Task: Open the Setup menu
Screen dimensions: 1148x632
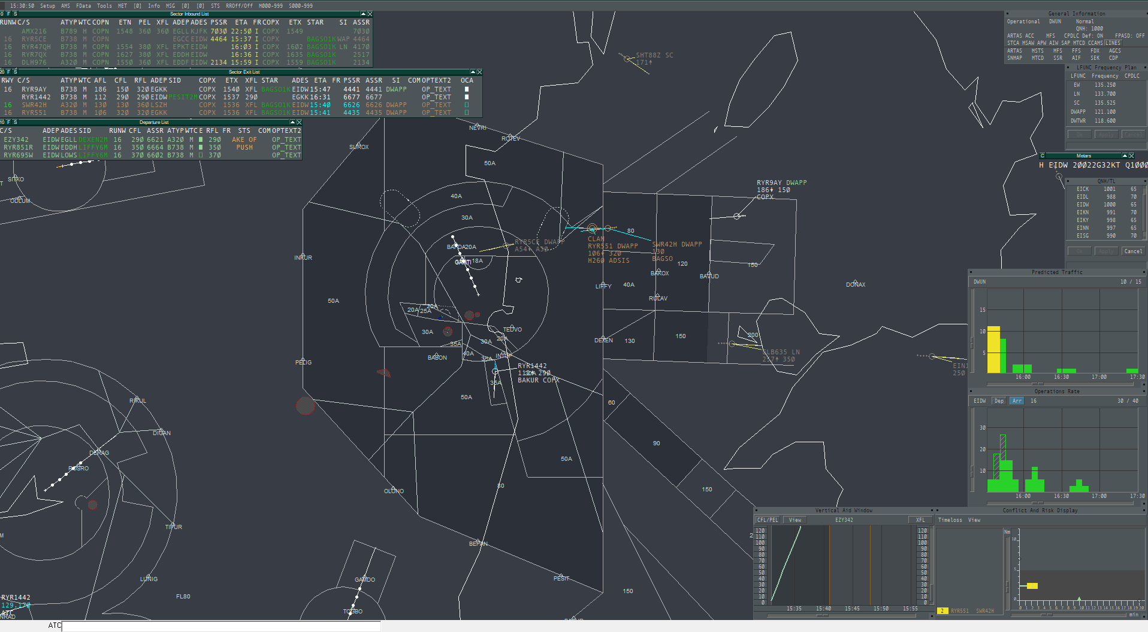Action: click(x=47, y=5)
